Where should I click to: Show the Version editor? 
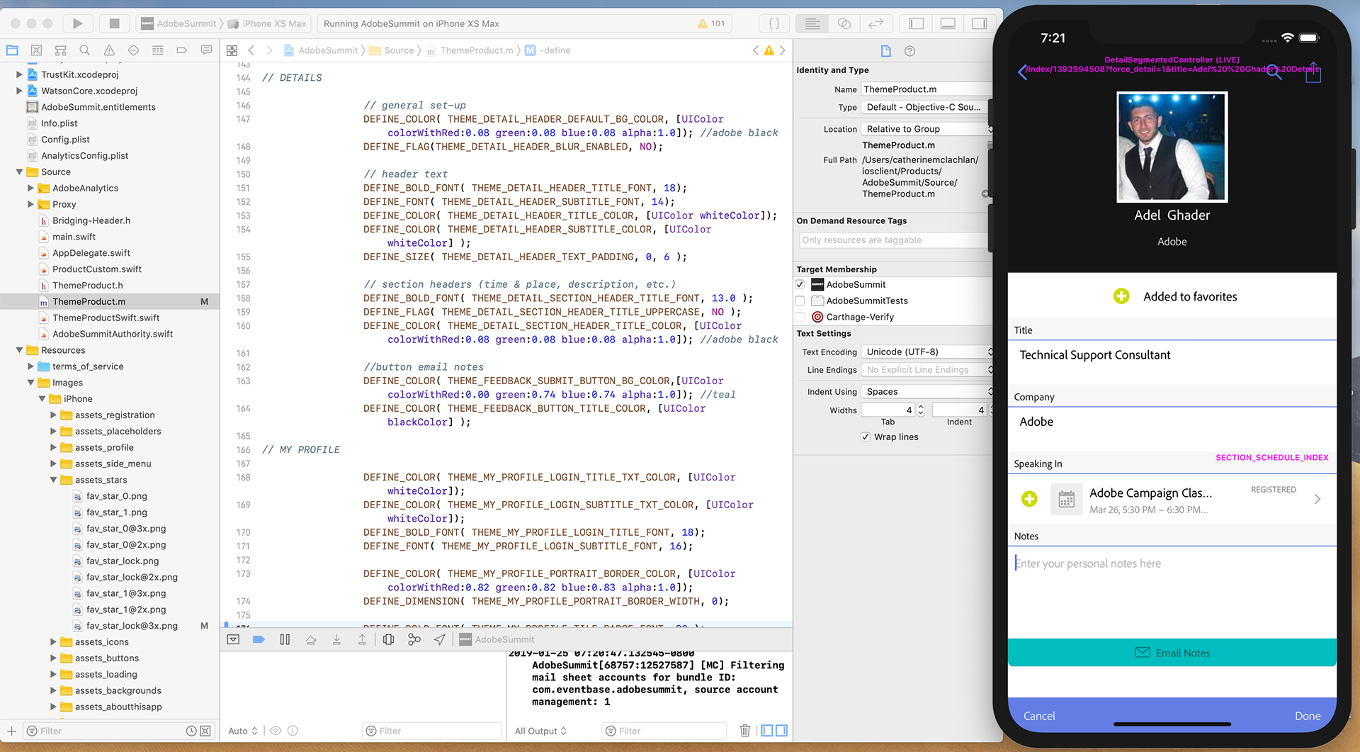[875, 23]
